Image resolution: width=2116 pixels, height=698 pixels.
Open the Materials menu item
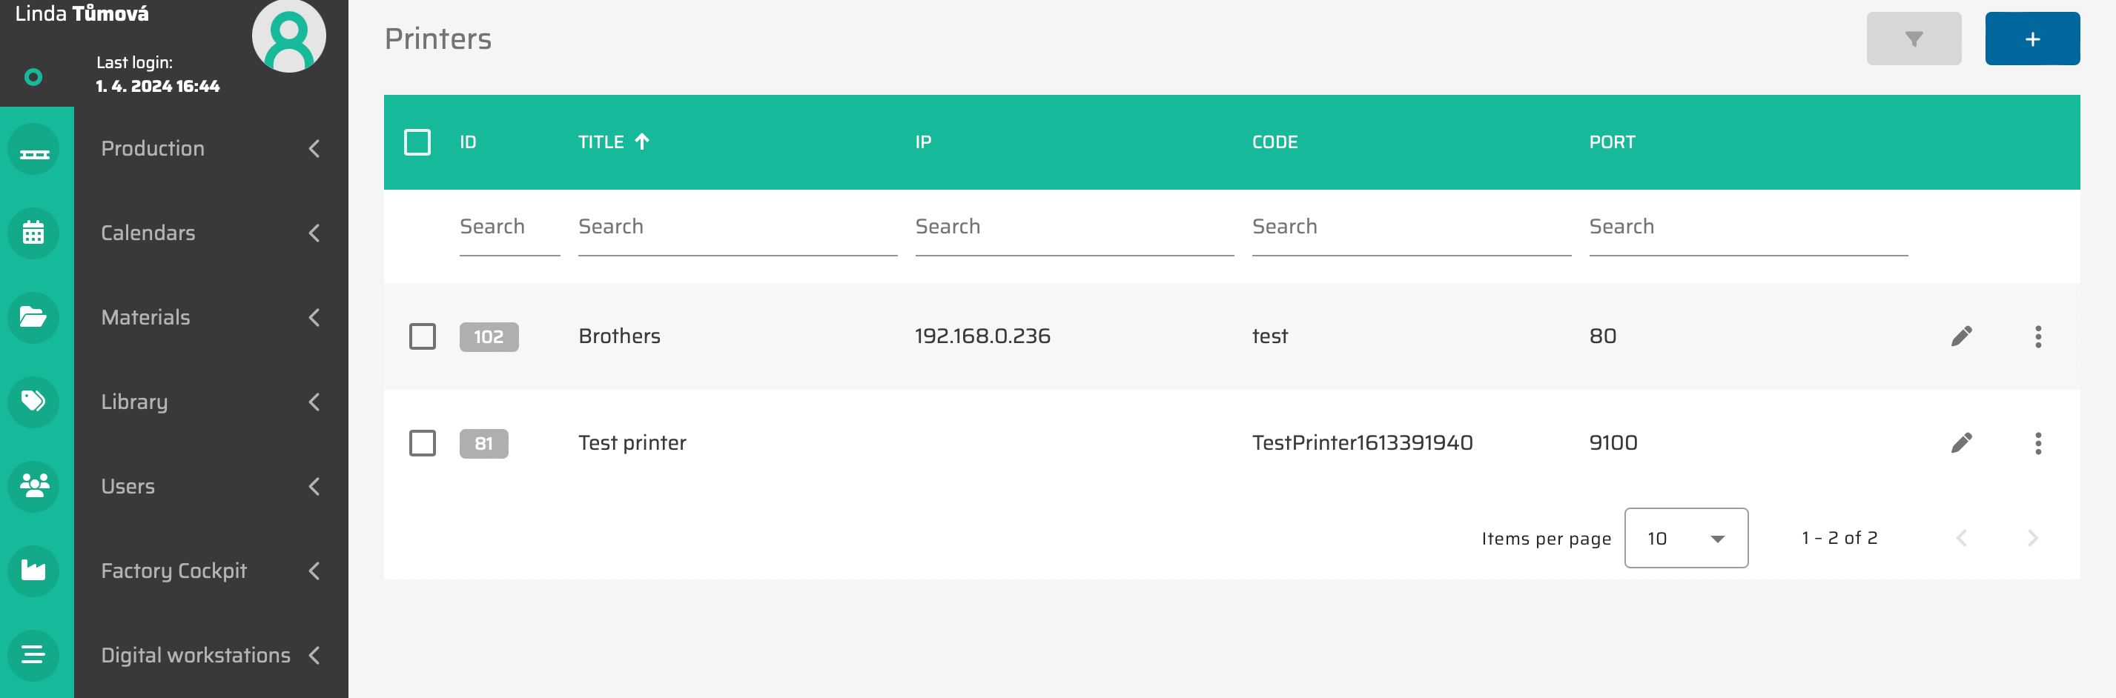coord(145,318)
